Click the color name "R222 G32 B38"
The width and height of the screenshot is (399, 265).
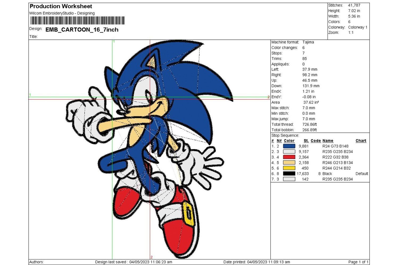tap(335, 157)
